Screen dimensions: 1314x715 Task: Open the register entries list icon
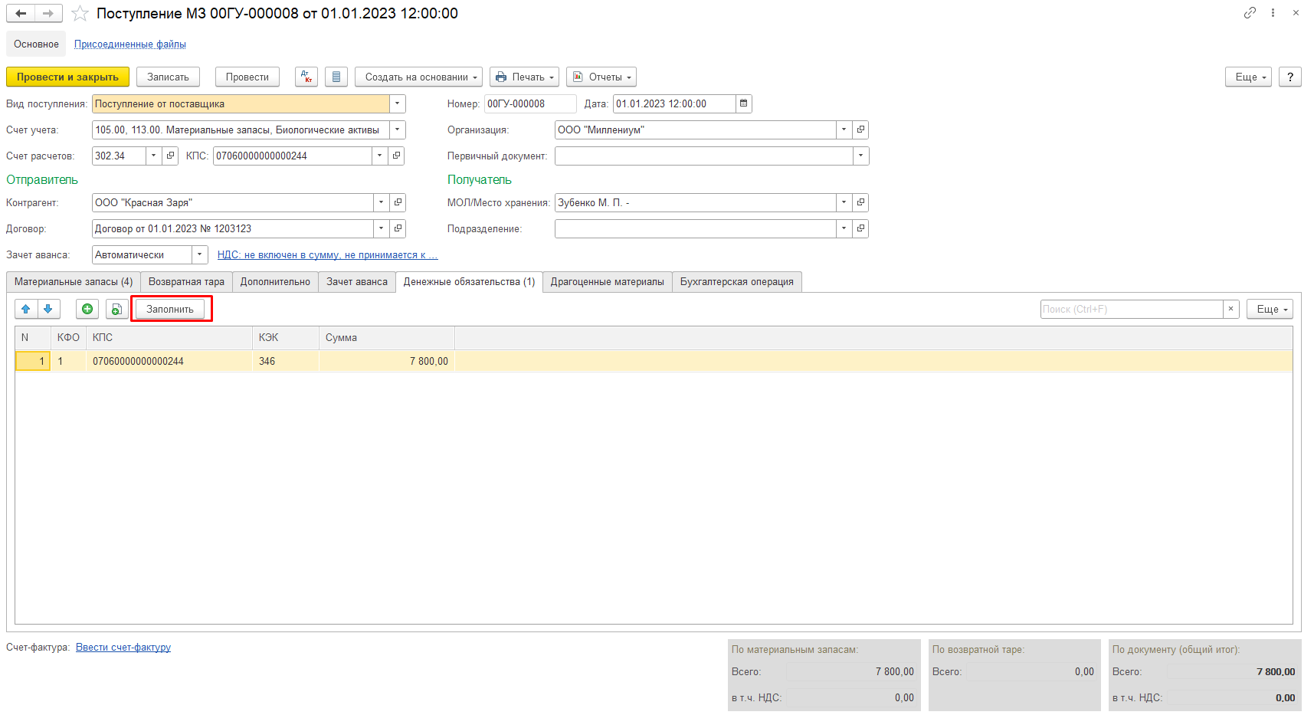click(x=336, y=77)
